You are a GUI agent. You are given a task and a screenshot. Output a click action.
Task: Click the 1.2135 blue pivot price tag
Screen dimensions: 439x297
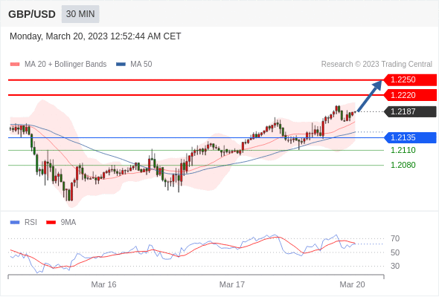coord(410,138)
